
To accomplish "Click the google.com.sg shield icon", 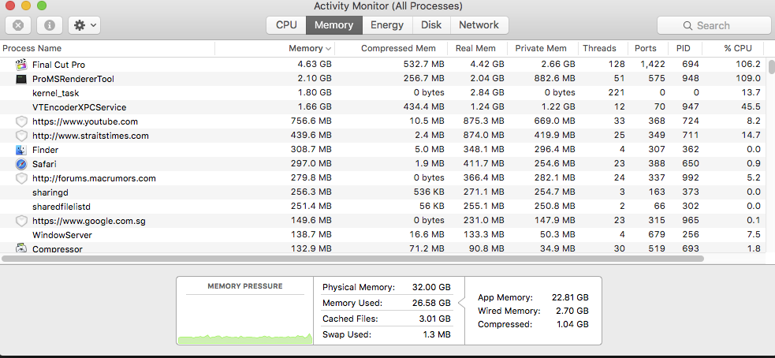I will pyautogui.click(x=20, y=221).
